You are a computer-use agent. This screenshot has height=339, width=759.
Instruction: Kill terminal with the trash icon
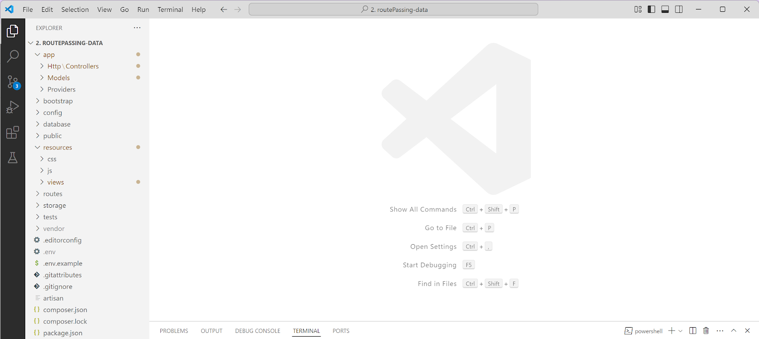[x=706, y=331]
